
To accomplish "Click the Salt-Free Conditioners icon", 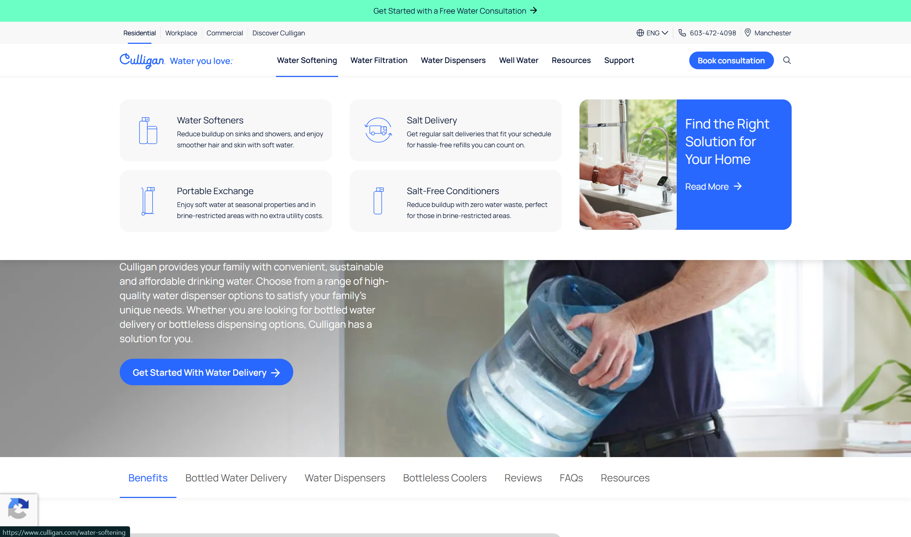I will tap(378, 201).
